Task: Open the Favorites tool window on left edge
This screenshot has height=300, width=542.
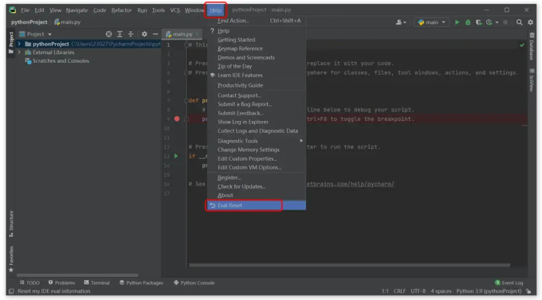Action: pos(11,259)
